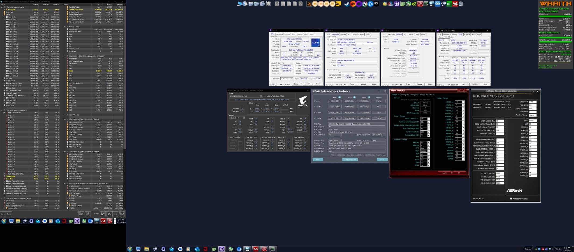Open Command Rate (CR) dropdown in Mem TweakIt

pyautogui.click(x=428, y=135)
